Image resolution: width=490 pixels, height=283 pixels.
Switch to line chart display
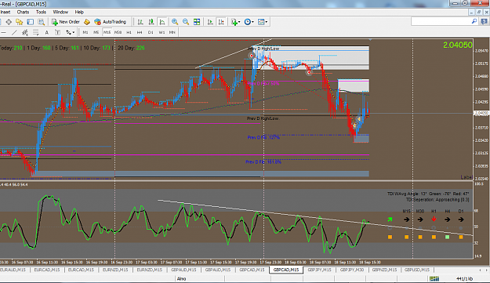coord(162,22)
